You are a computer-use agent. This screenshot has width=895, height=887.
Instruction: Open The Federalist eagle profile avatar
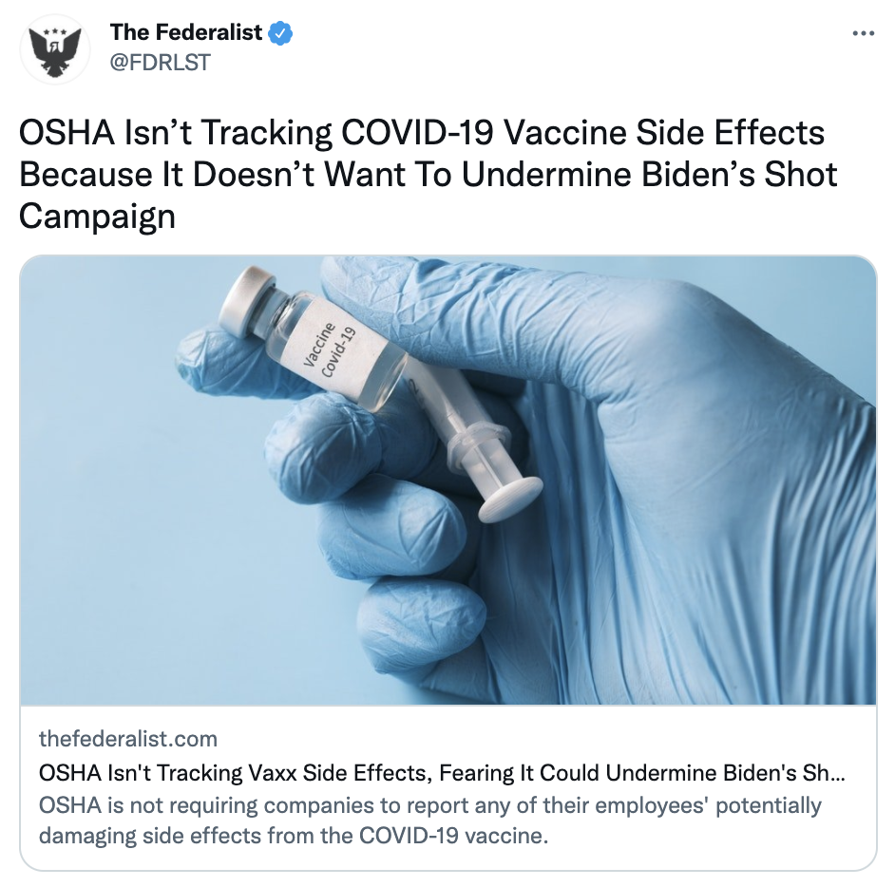pos(55,49)
